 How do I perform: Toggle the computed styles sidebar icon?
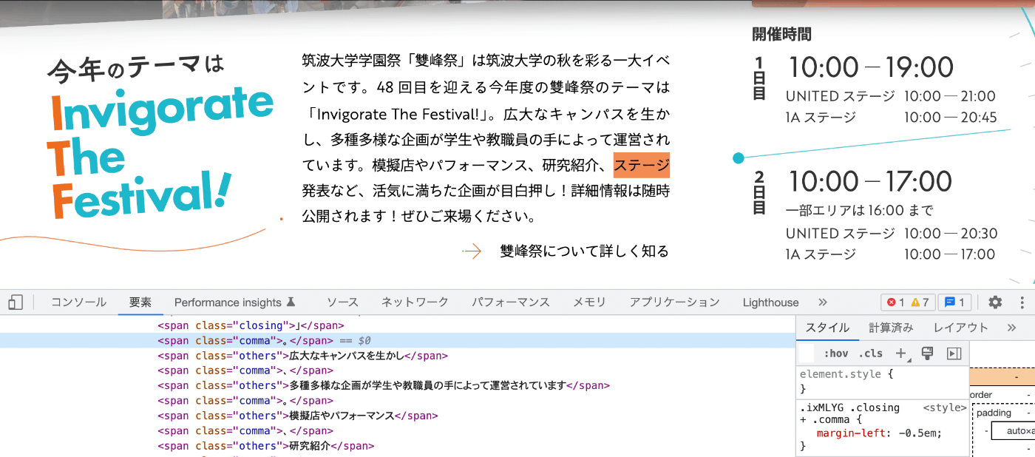pyautogui.click(x=954, y=353)
